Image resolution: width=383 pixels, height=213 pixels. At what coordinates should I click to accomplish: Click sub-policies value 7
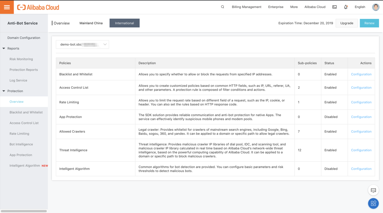tap(299, 132)
